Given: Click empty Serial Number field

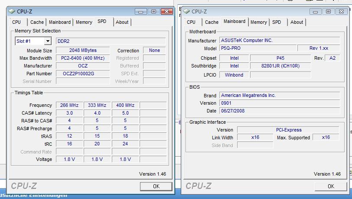Looking at the screenshot, I should click(83, 81).
